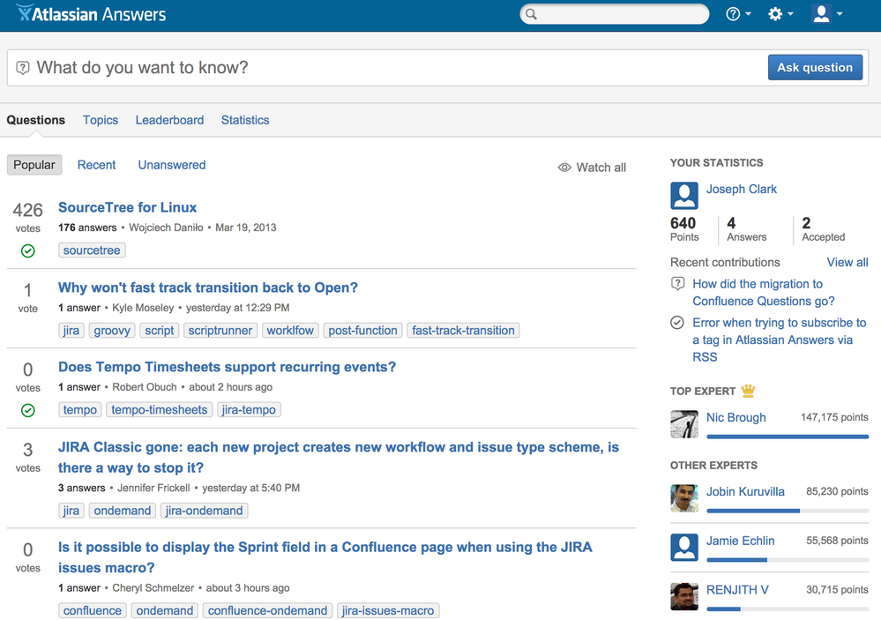Open the help question-mark menu

click(x=738, y=14)
